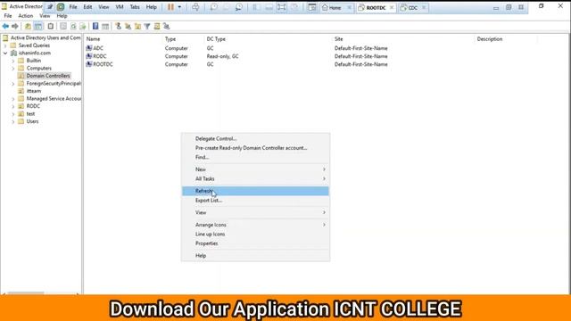Image resolution: width=571 pixels, height=321 pixels.
Task: Click the VMware manage snapshots icon
Action: point(239,7)
